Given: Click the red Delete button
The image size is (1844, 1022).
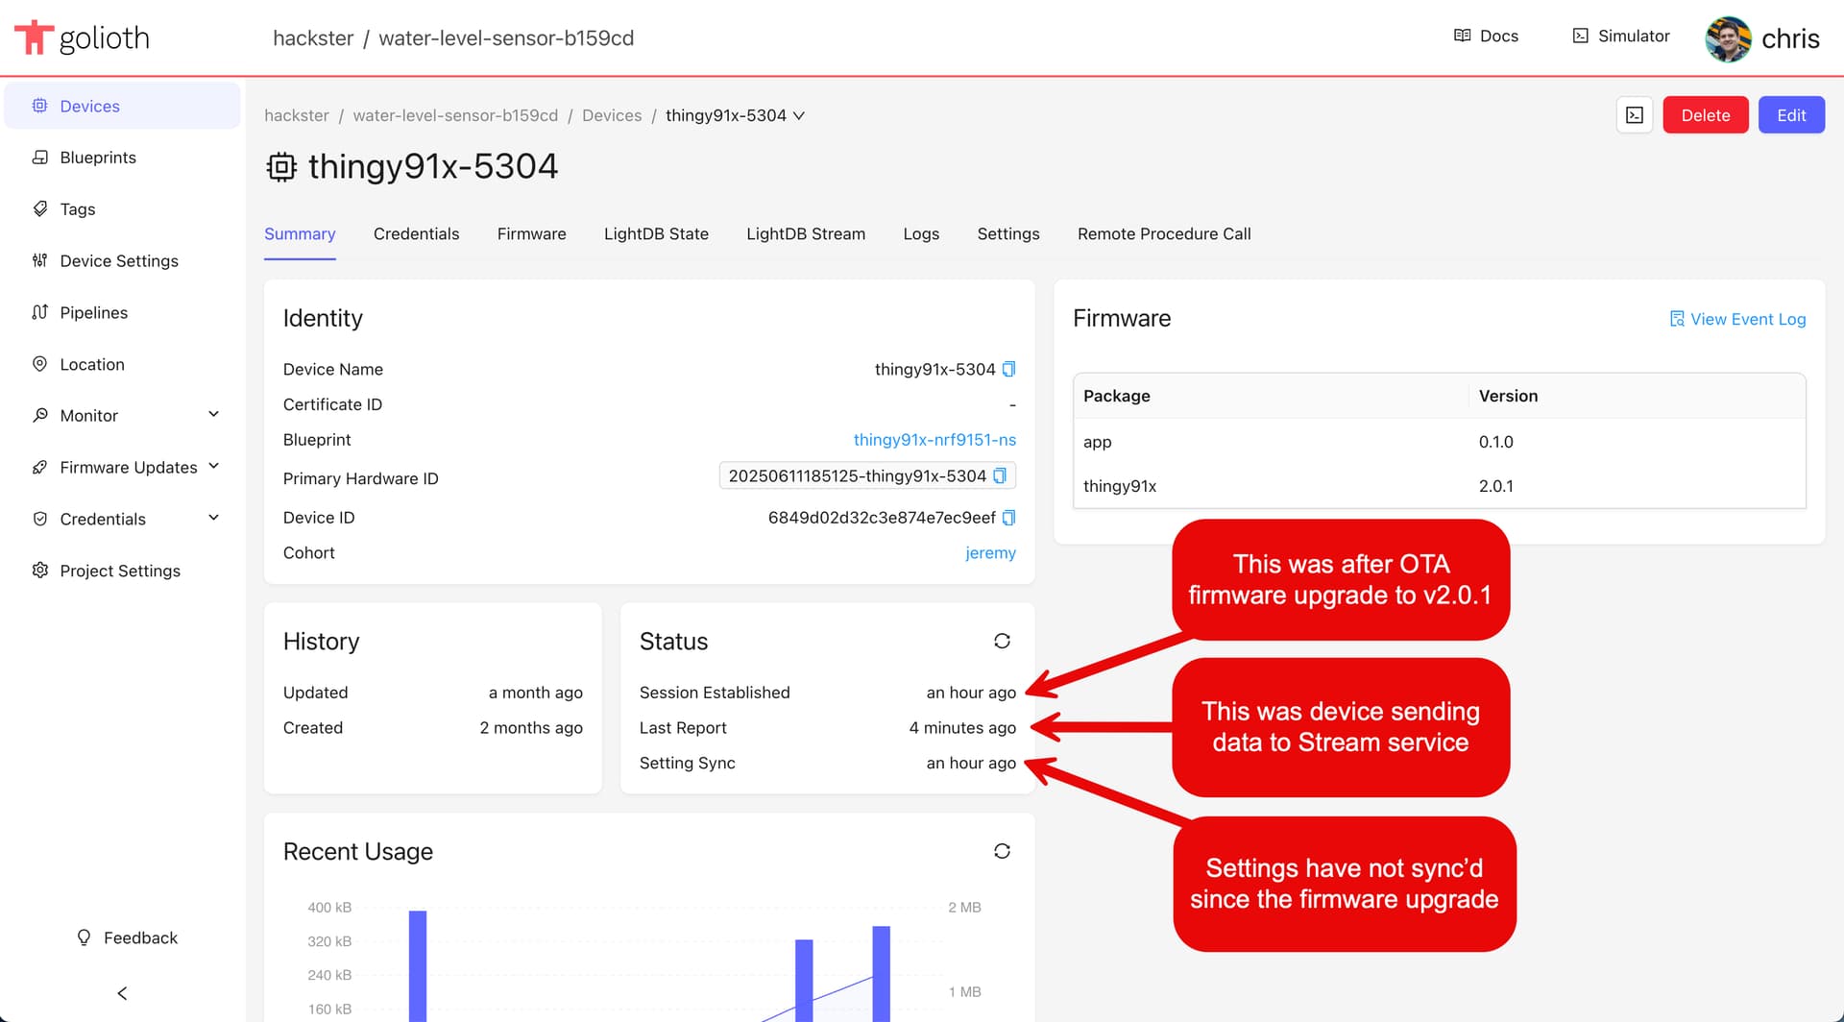Looking at the screenshot, I should pos(1706,115).
